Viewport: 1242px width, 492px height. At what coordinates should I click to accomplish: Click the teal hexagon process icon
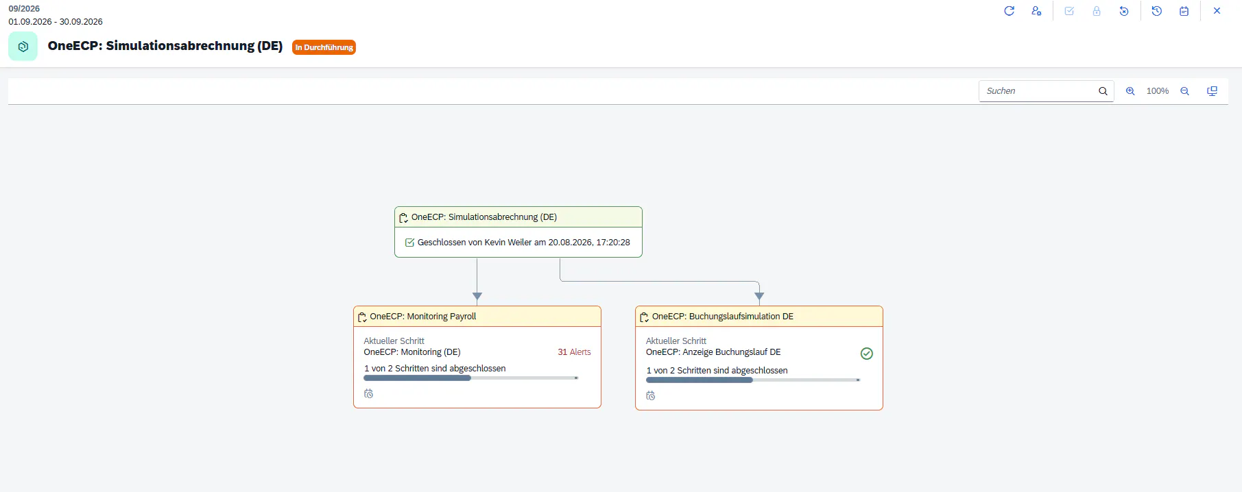pyautogui.click(x=23, y=47)
